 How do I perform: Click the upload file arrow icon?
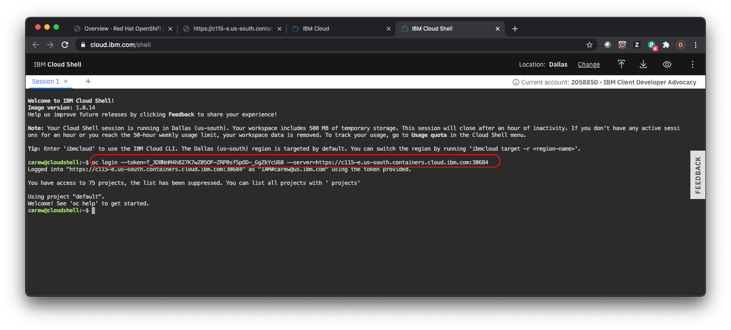pos(621,64)
